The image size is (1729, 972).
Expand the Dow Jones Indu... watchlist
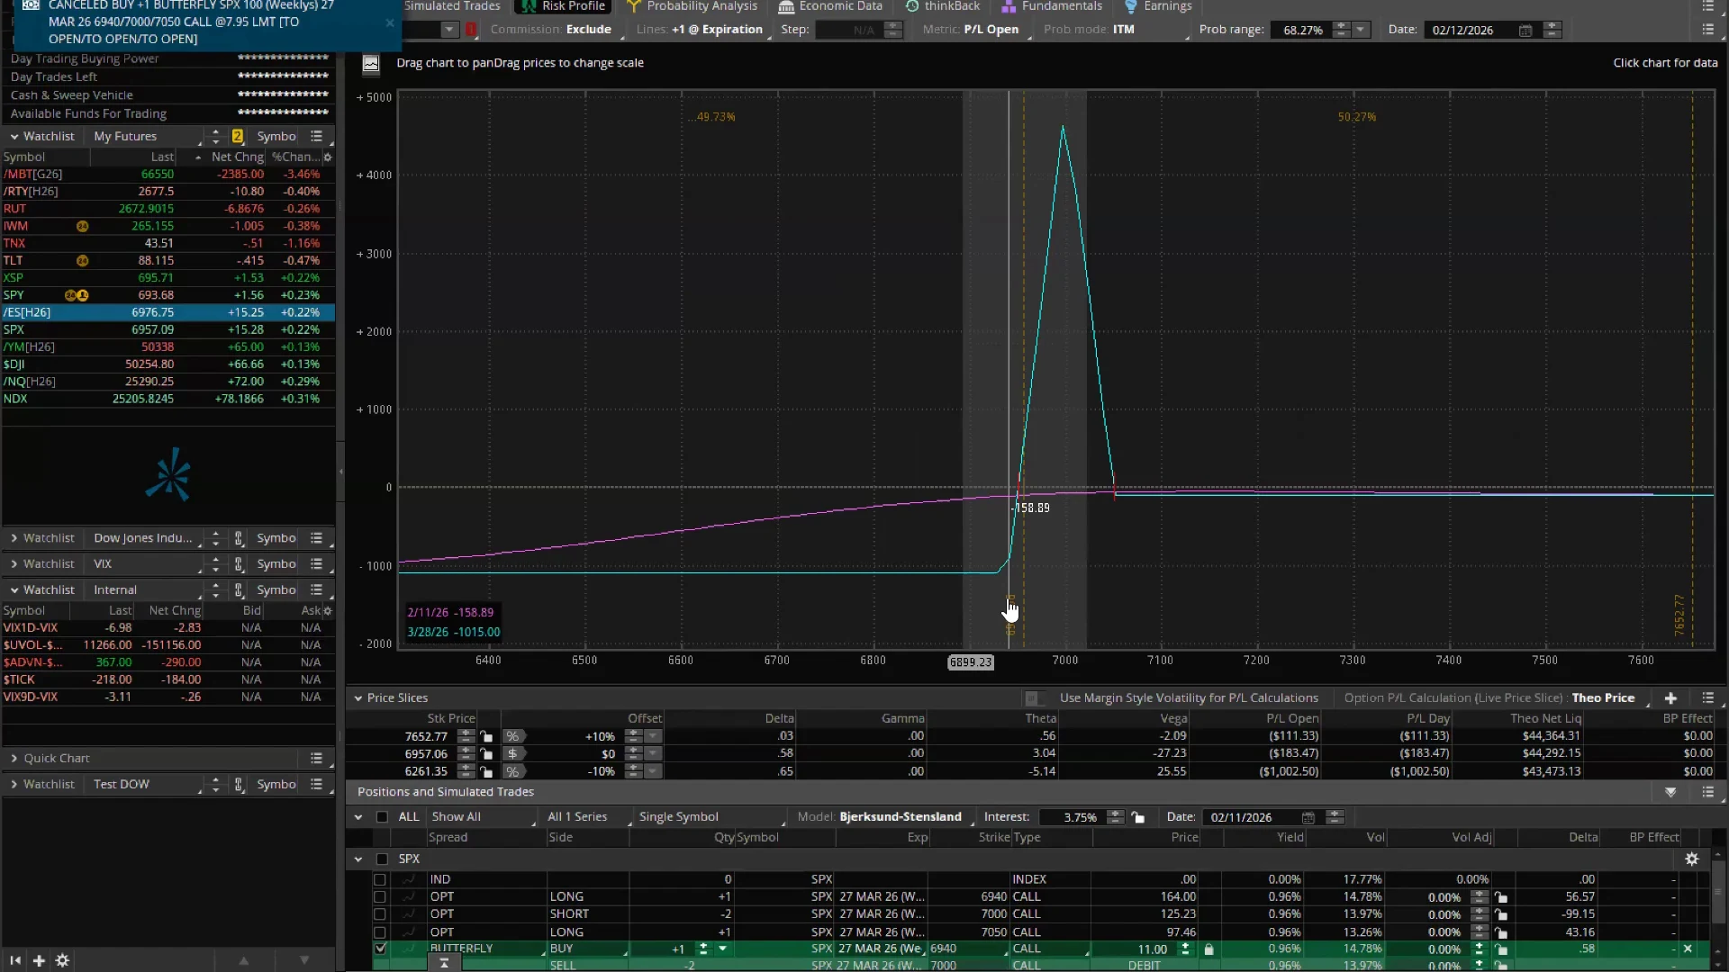pos(14,538)
